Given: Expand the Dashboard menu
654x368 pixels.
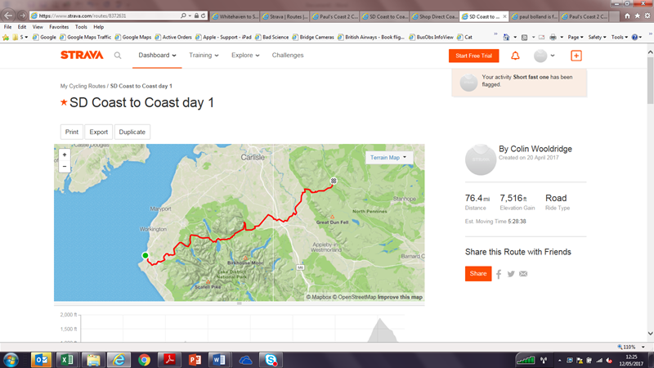Looking at the screenshot, I should 157,55.
